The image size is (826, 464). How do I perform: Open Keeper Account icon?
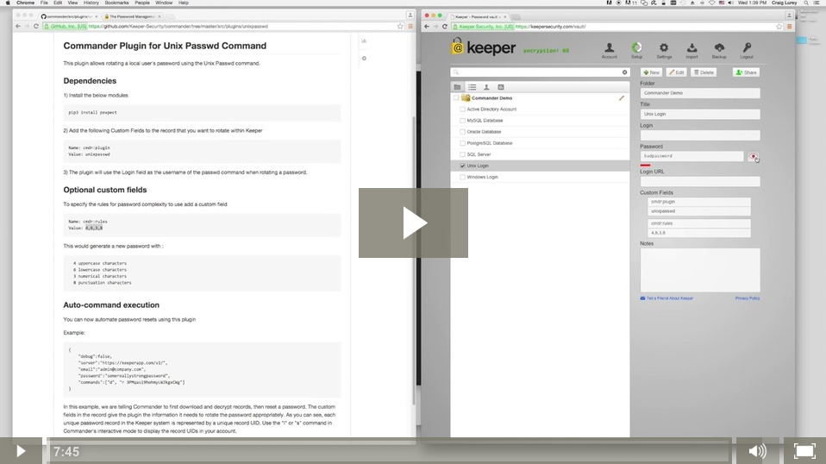pos(609,50)
